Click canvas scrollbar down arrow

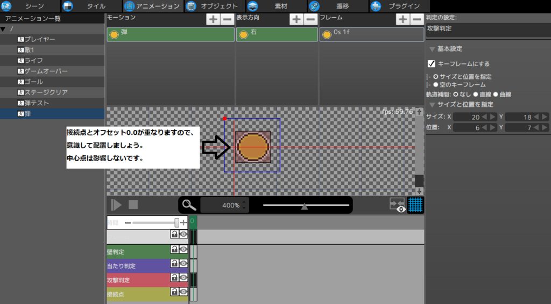419,191
